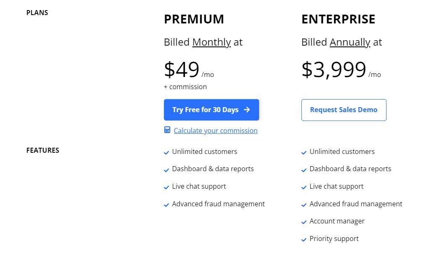Click the Request Sales Demo button
The width and height of the screenshot is (436, 254).
coord(344,110)
